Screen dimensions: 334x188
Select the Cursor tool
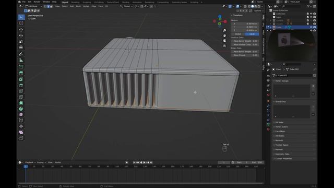point(21,23)
